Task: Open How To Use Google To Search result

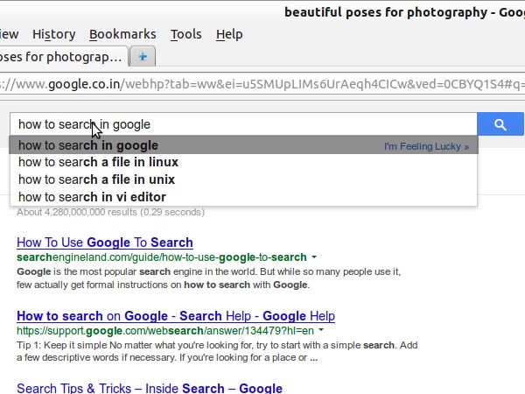Action: click(x=105, y=243)
